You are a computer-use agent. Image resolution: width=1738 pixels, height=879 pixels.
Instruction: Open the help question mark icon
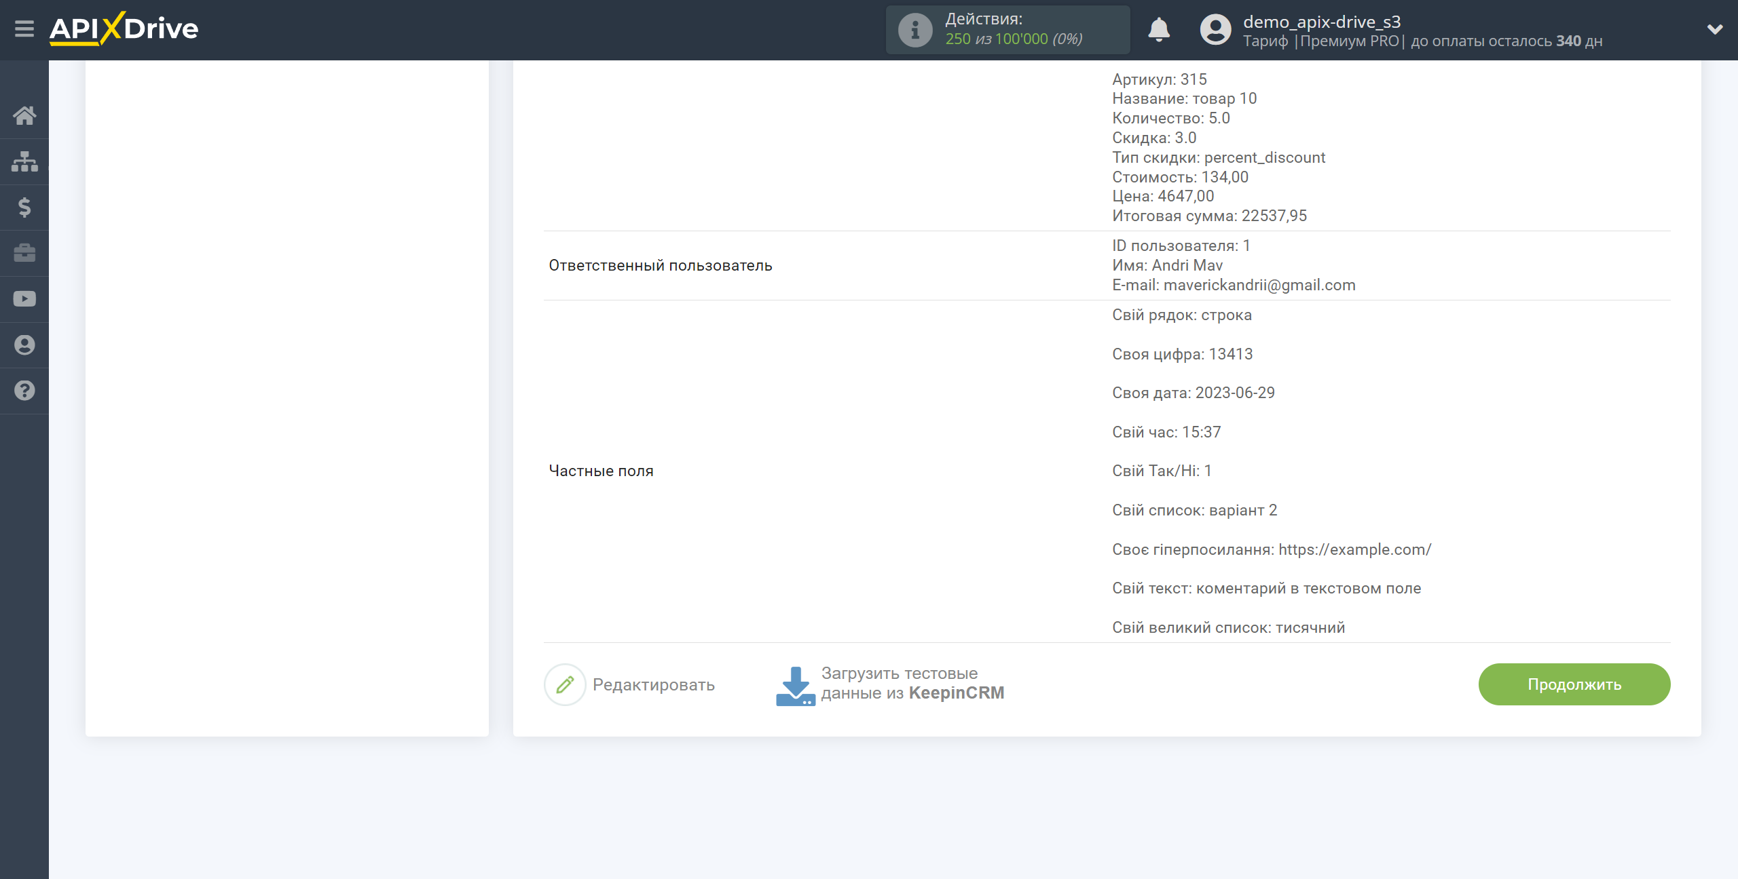pyautogui.click(x=24, y=391)
